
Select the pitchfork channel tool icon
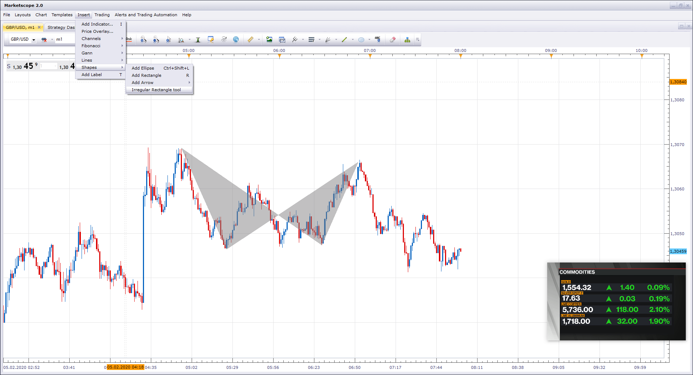pos(295,39)
